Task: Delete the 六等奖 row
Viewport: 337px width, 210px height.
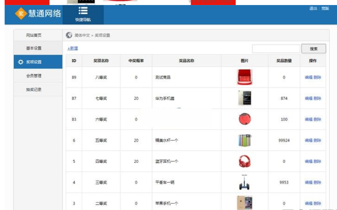Action: pos(317,119)
